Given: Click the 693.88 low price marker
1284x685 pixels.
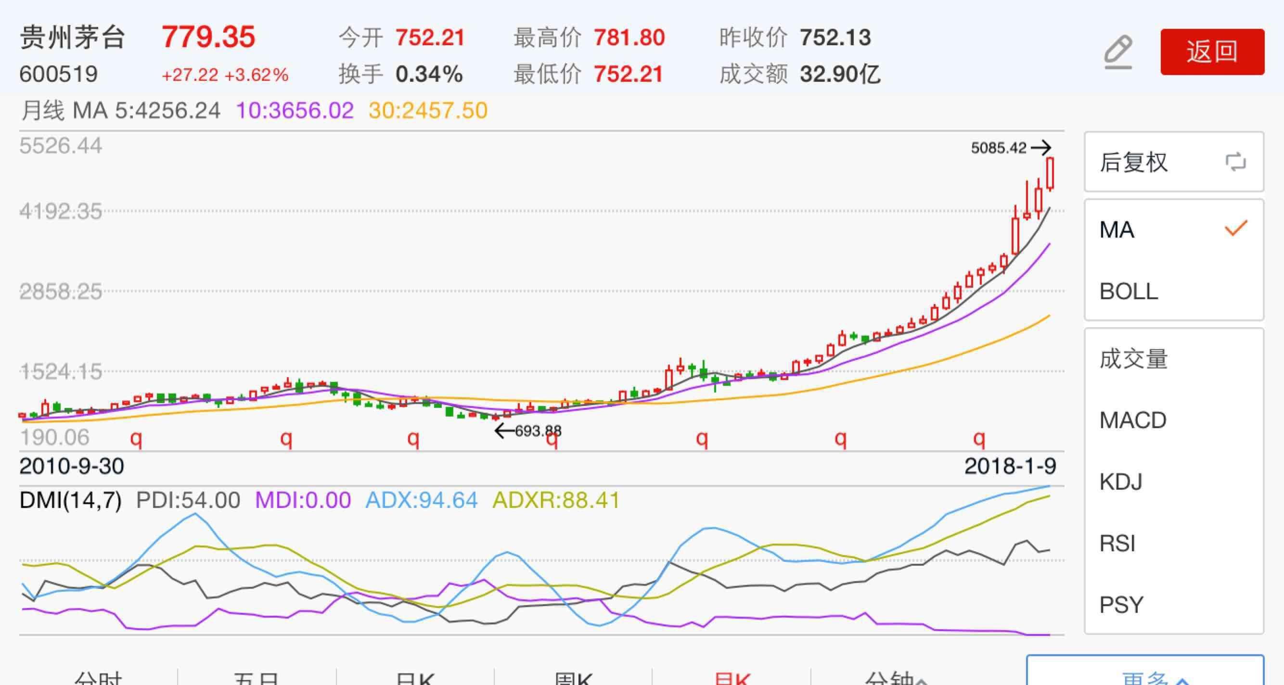Looking at the screenshot, I should pyautogui.click(x=538, y=431).
